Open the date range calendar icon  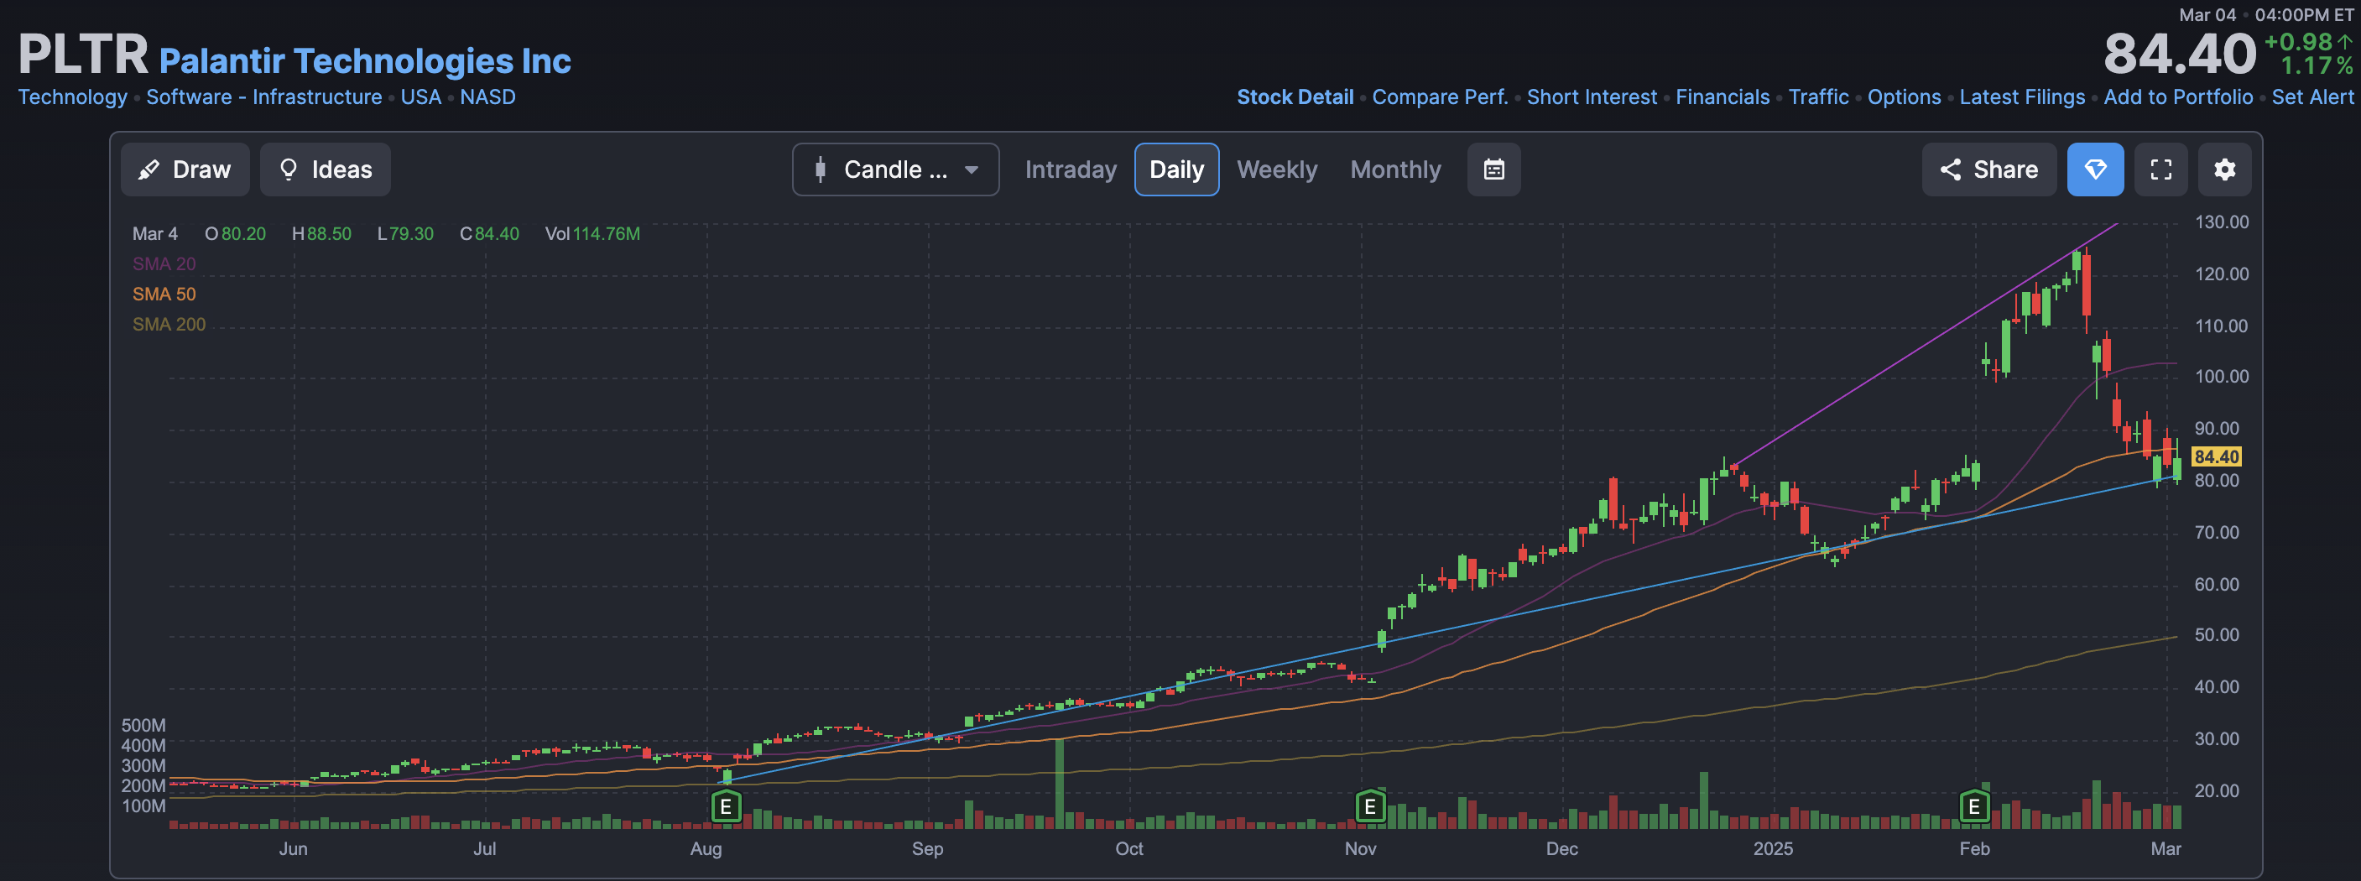point(1494,169)
